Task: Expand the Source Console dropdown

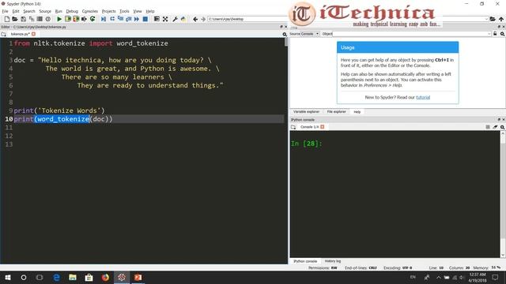Action: point(310,34)
